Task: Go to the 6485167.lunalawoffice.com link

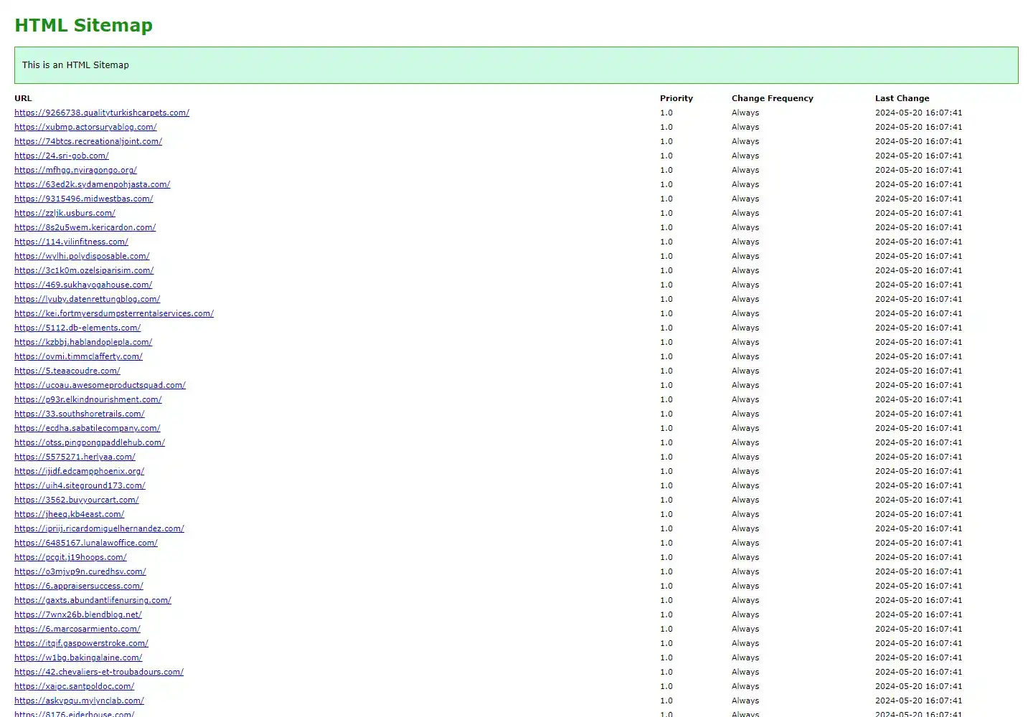Action: click(x=86, y=543)
